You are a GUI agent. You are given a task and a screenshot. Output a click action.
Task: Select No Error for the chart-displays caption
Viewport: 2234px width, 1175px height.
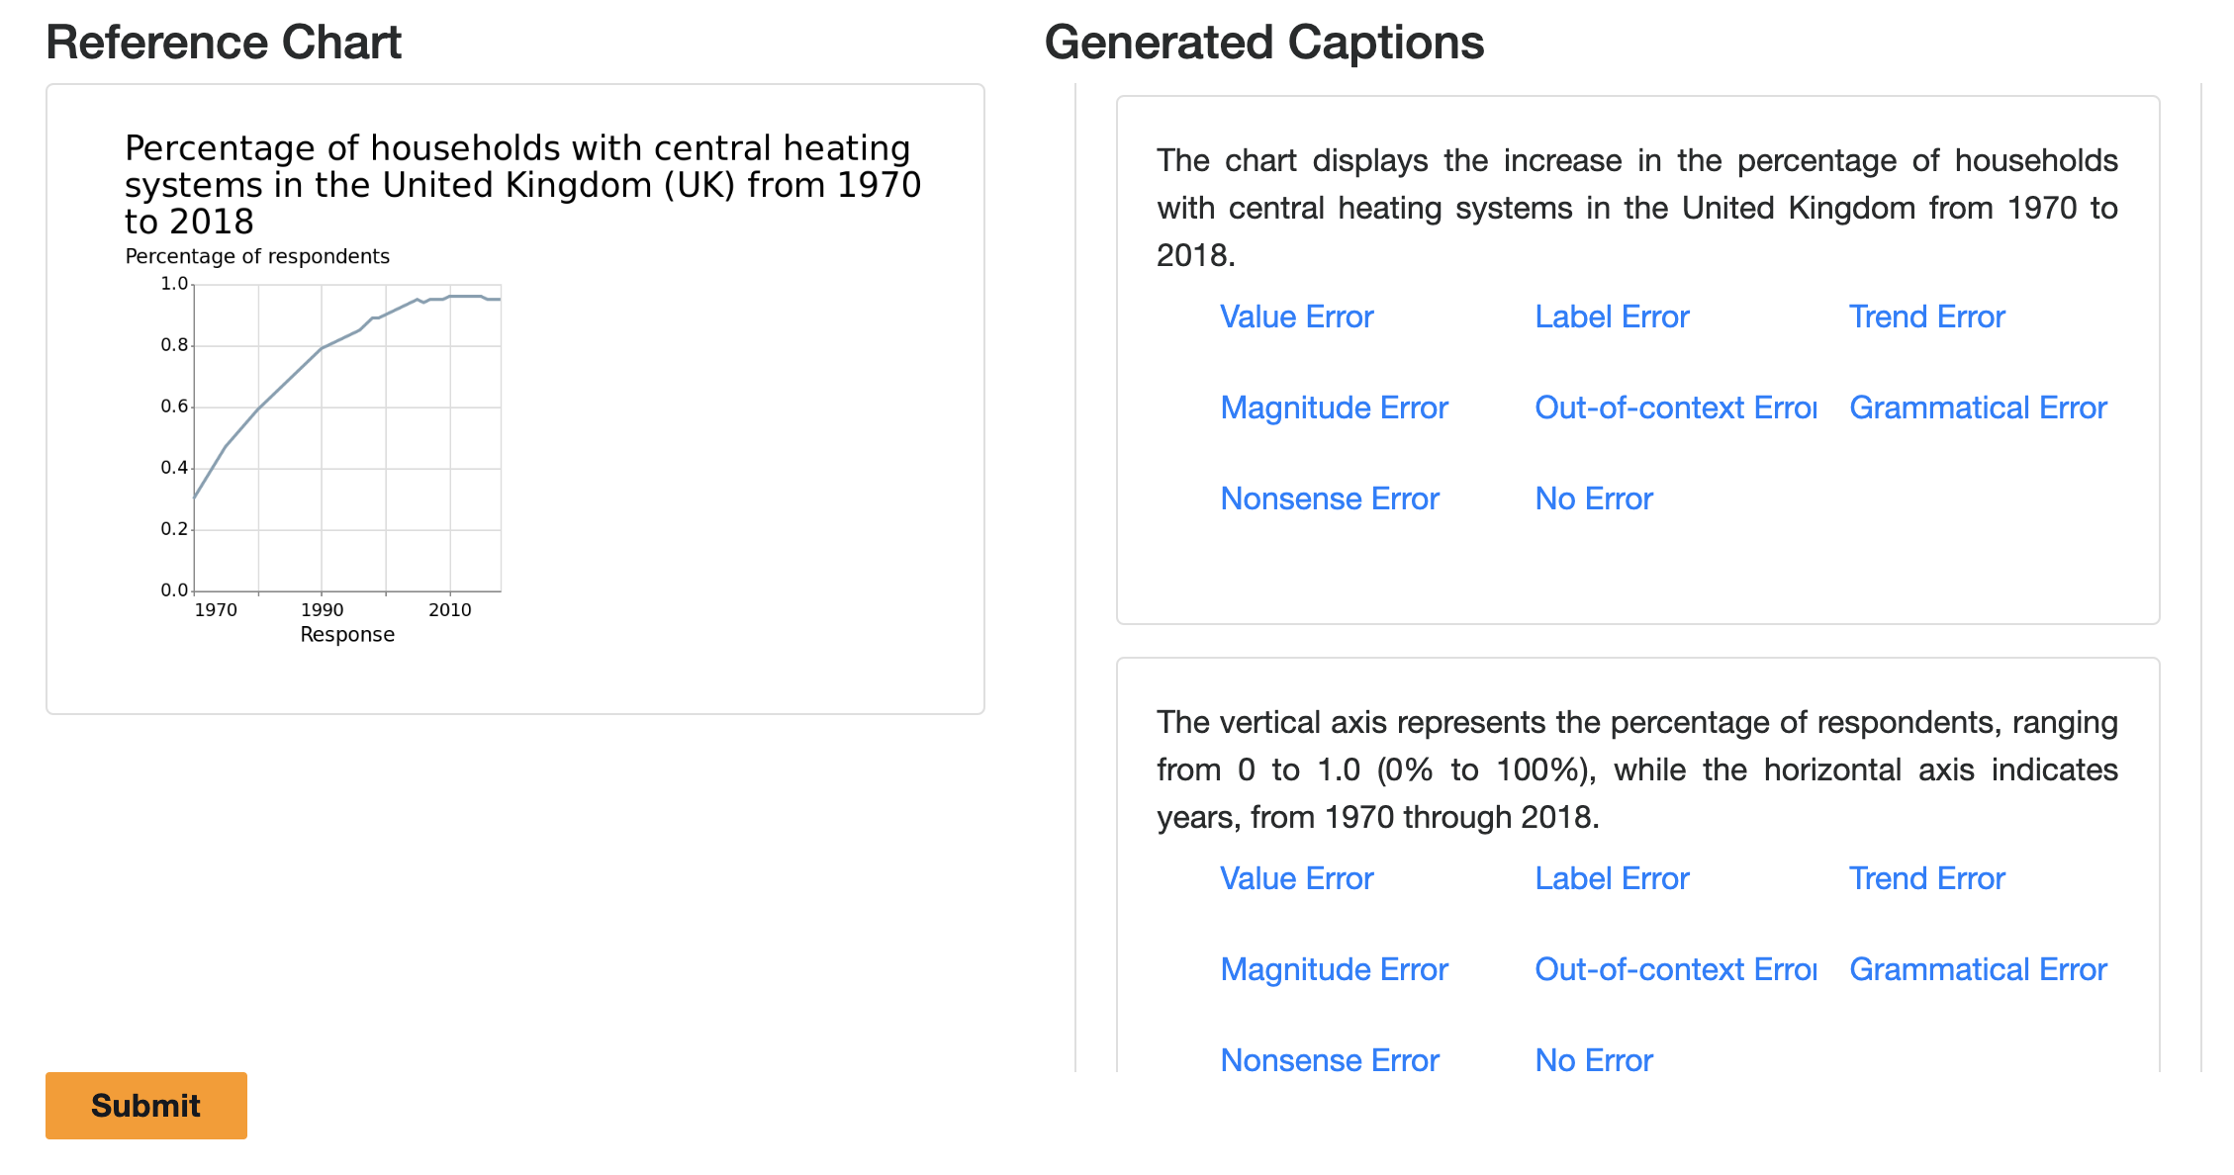click(x=1593, y=498)
